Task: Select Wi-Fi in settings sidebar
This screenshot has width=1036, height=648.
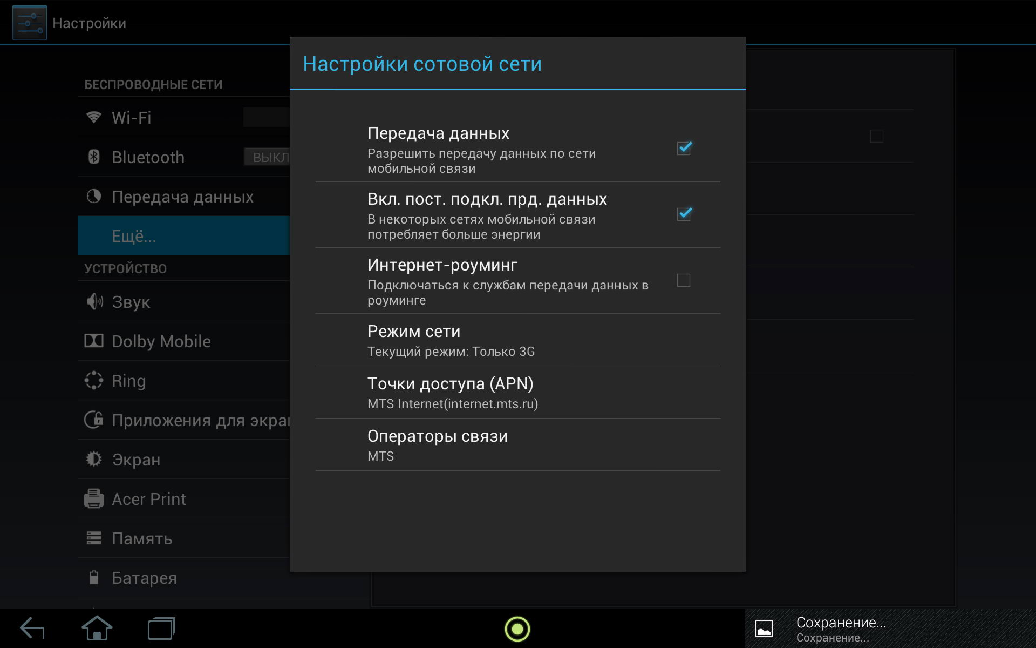Action: point(183,117)
